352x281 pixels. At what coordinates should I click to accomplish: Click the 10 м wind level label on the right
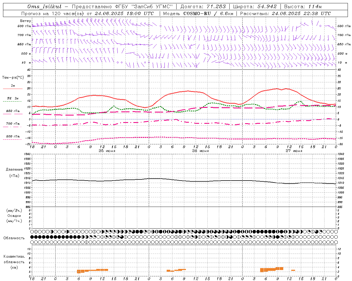[x=342, y=63]
